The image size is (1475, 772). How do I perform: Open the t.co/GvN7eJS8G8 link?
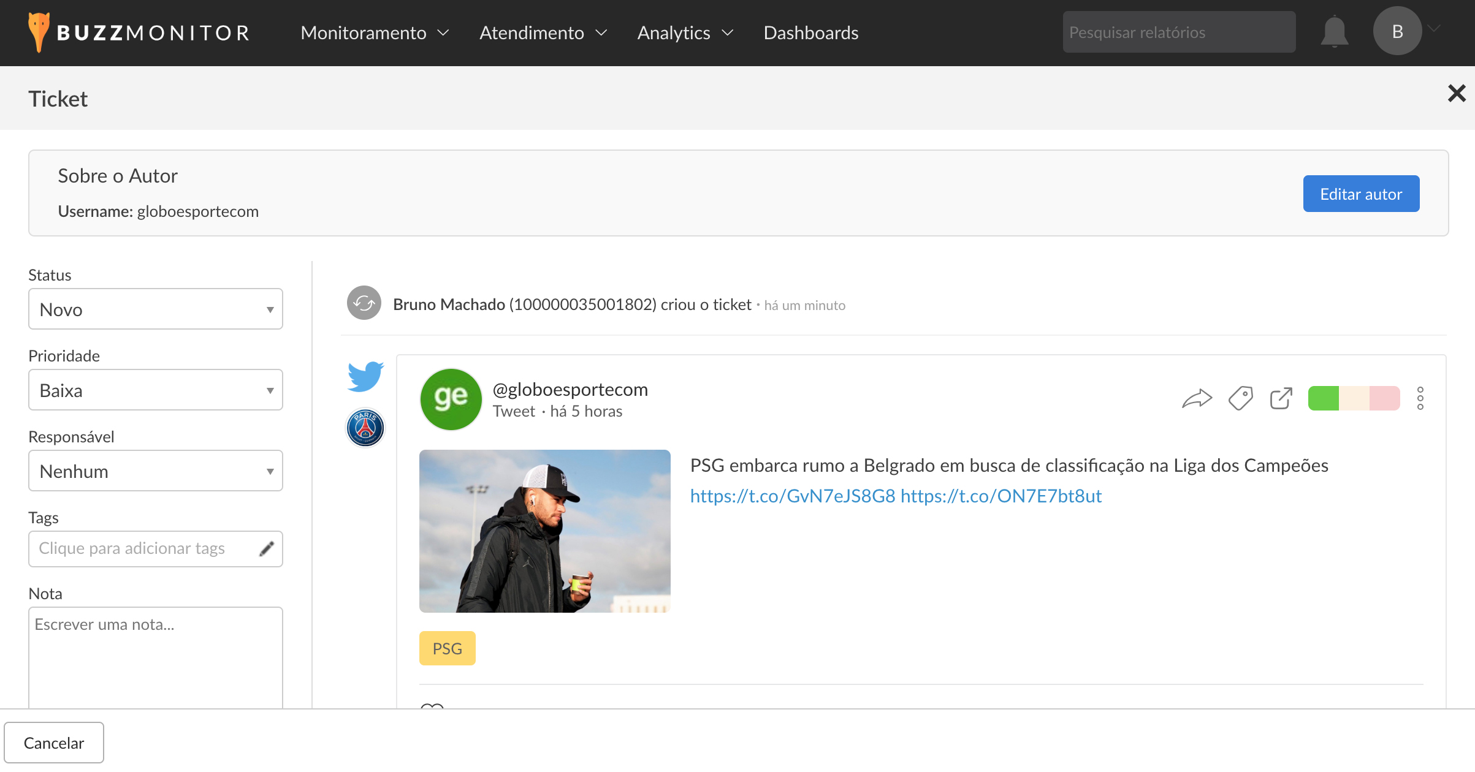click(792, 496)
